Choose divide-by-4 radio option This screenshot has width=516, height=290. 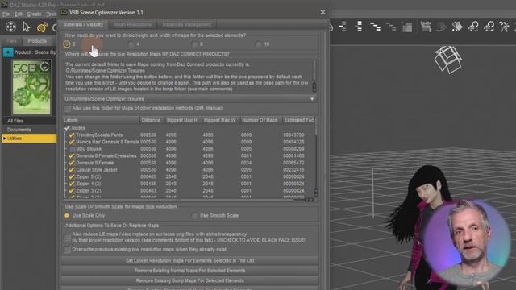(131, 44)
